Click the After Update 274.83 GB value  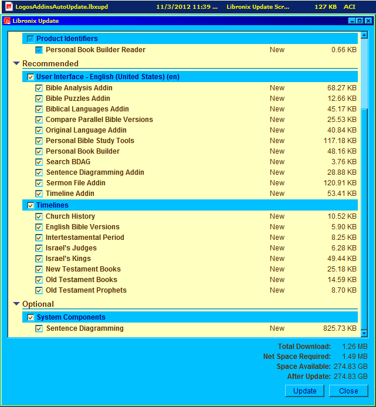point(351,377)
